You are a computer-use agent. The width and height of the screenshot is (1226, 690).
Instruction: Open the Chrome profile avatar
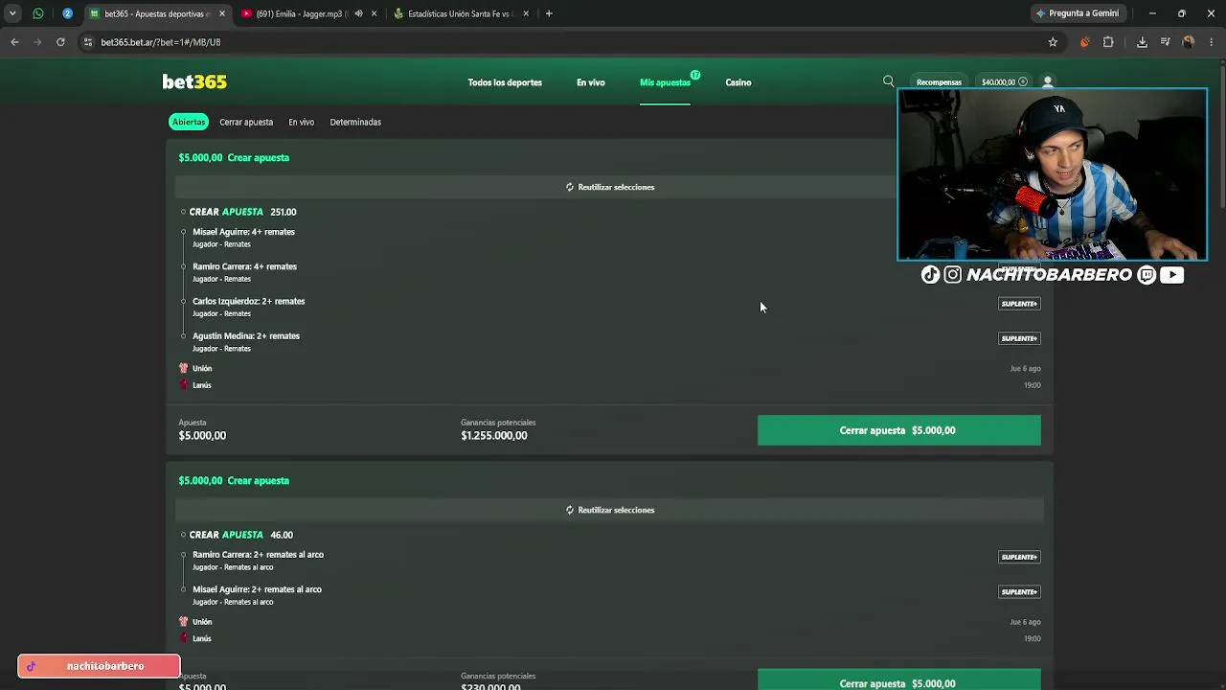pos(1188,42)
